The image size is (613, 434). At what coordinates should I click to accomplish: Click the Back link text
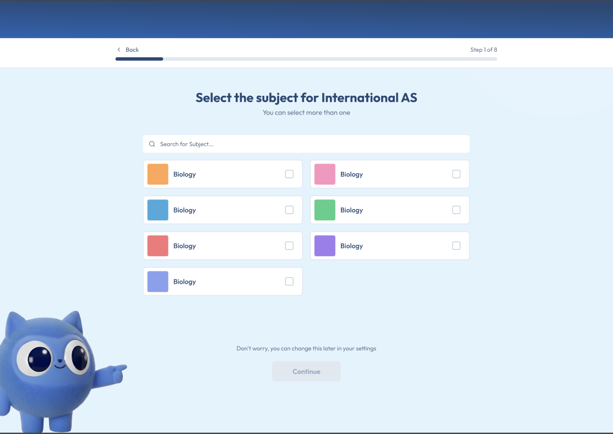coord(132,50)
